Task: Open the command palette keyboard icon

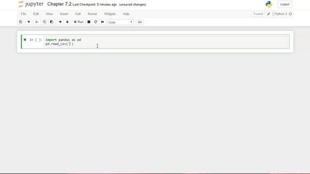Action: 139,22
